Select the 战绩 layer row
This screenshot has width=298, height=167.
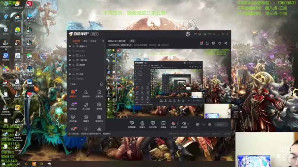coord(86,74)
